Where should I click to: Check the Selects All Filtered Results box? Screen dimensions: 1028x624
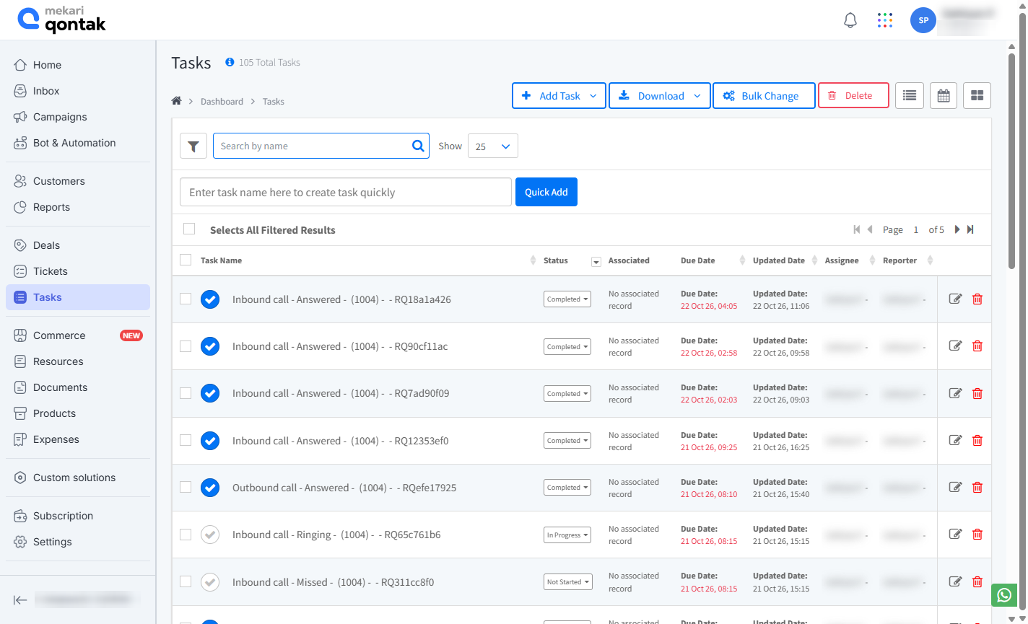tap(189, 229)
